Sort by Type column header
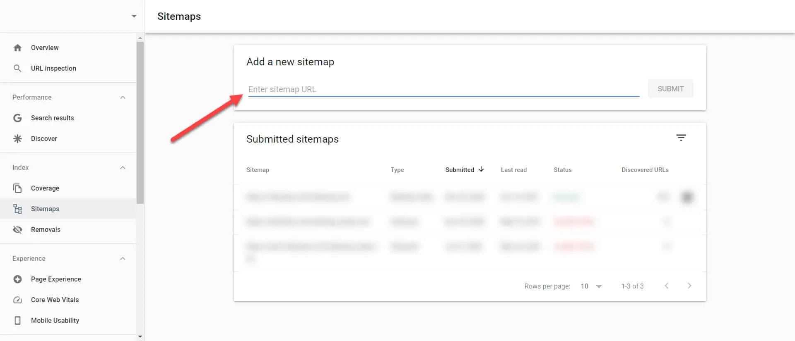Viewport: 795px width, 341px height. [397, 170]
